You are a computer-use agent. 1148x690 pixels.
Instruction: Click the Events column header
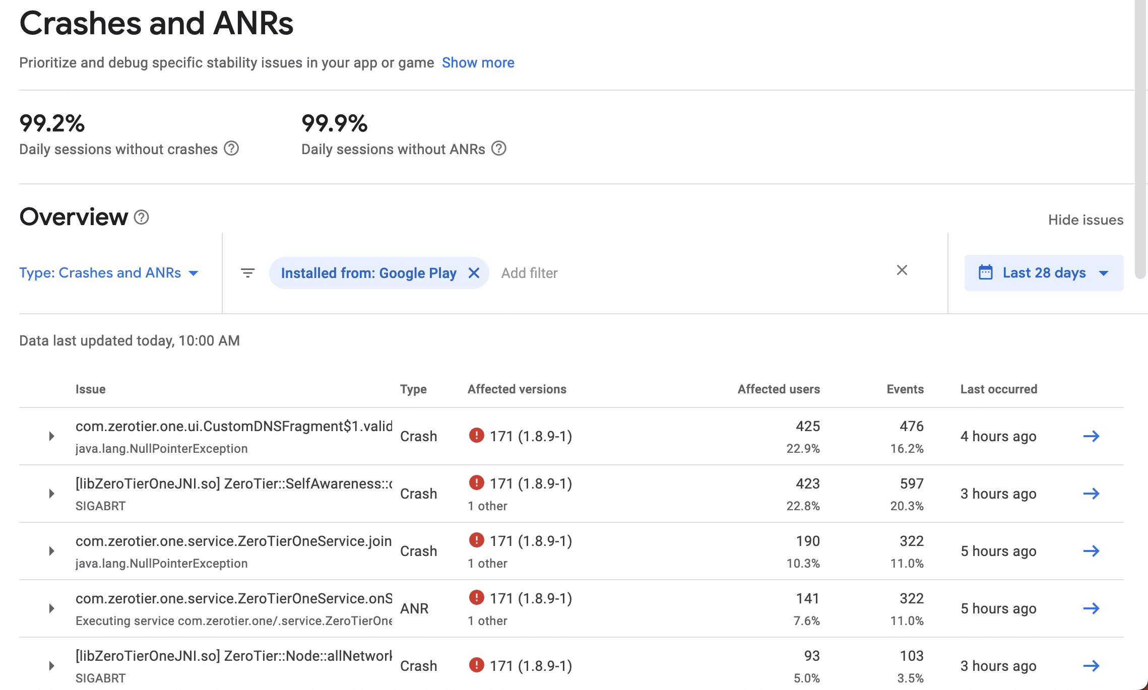[905, 389]
